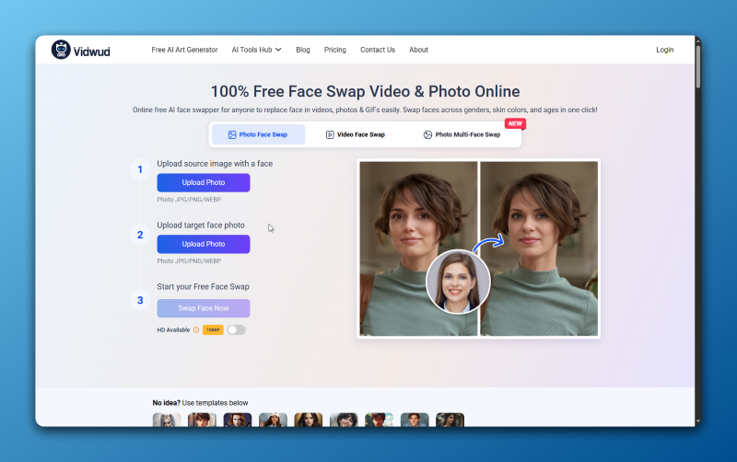737x462 pixels.
Task: Click the Video Face Swap play icon
Action: coord(330,134)
